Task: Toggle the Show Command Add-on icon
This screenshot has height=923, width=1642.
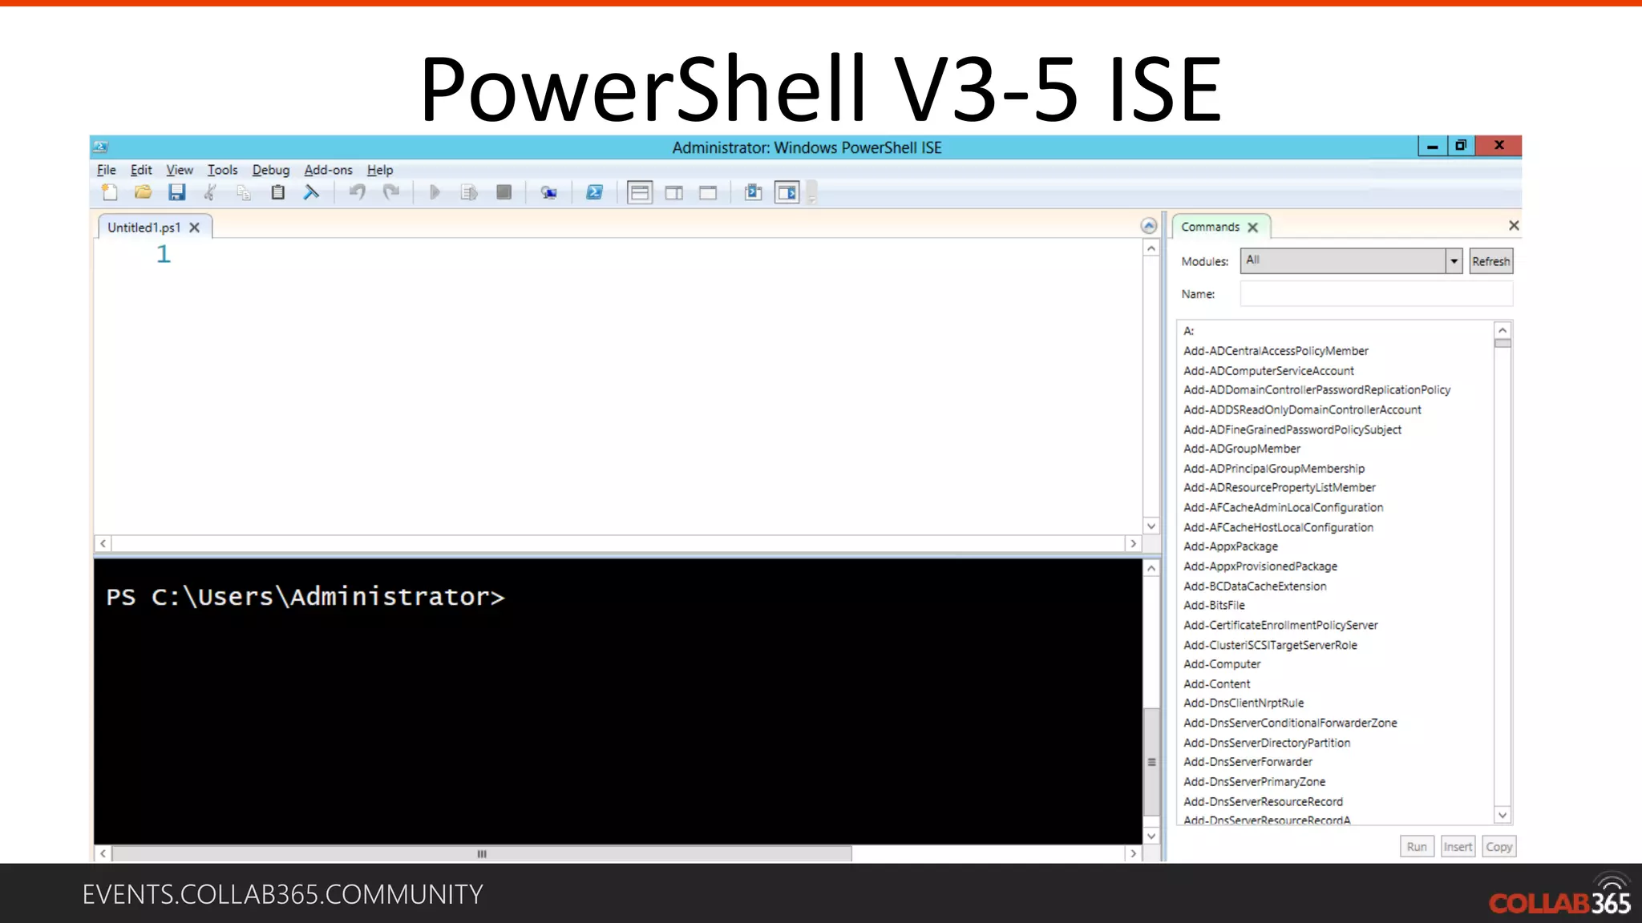Action: tap(787, 192)
